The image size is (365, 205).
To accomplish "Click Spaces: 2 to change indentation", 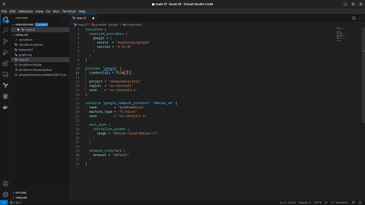I will (304, 202).
